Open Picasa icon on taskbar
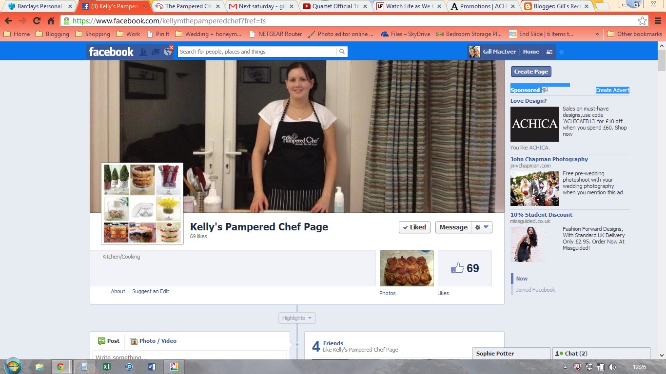Screen dimensions: 666x374 (x=174, y=367)
